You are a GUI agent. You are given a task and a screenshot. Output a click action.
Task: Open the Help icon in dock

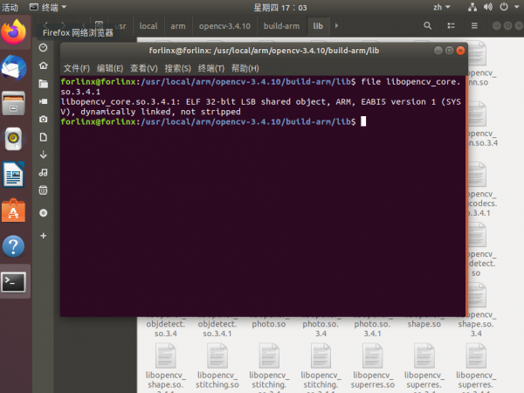click(x=14, y=245)
